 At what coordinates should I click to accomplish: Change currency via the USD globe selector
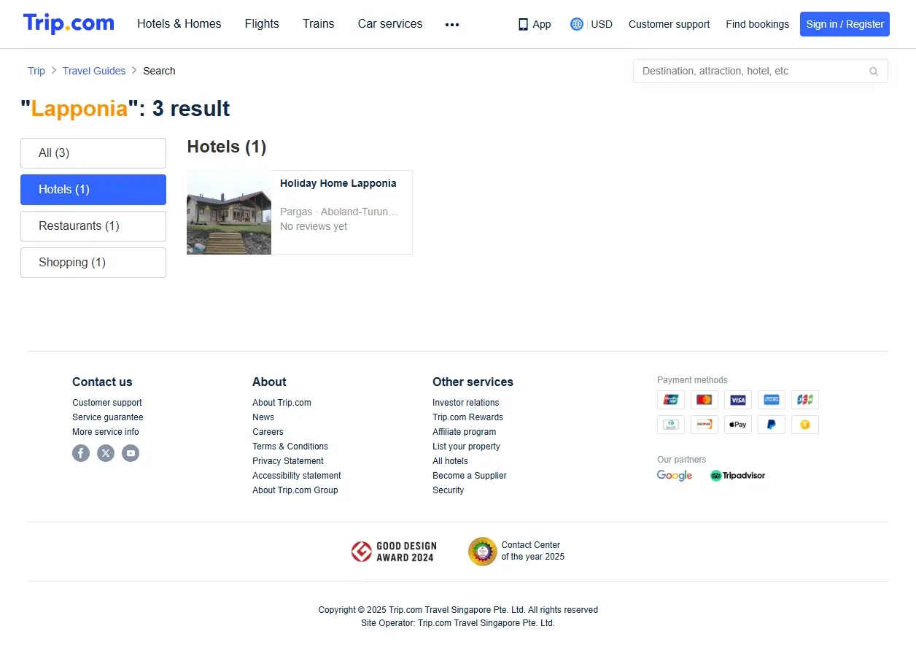coord(591,24)
